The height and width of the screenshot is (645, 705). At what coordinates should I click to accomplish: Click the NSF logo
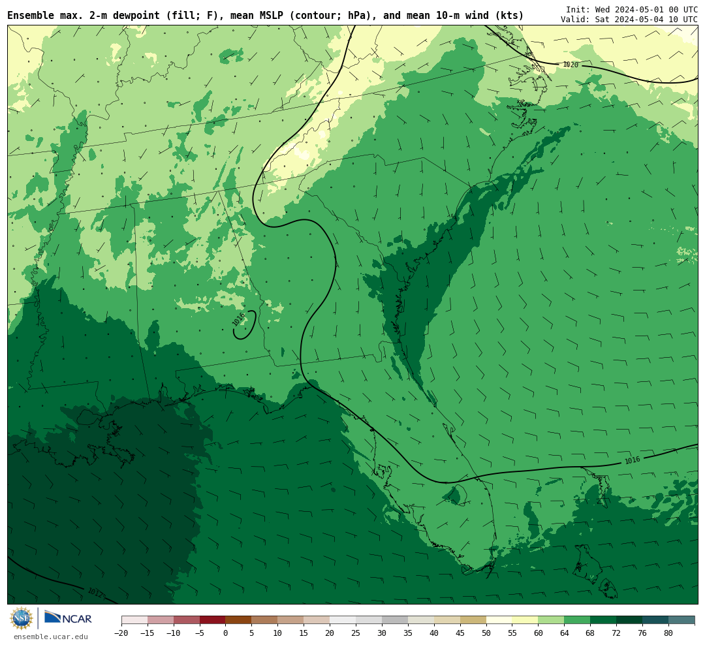click(22, 618)
